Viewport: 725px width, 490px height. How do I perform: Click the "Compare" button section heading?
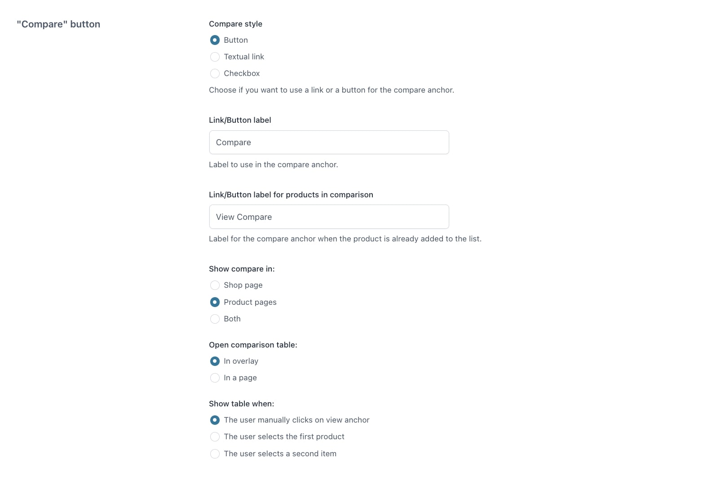point(58,24)
